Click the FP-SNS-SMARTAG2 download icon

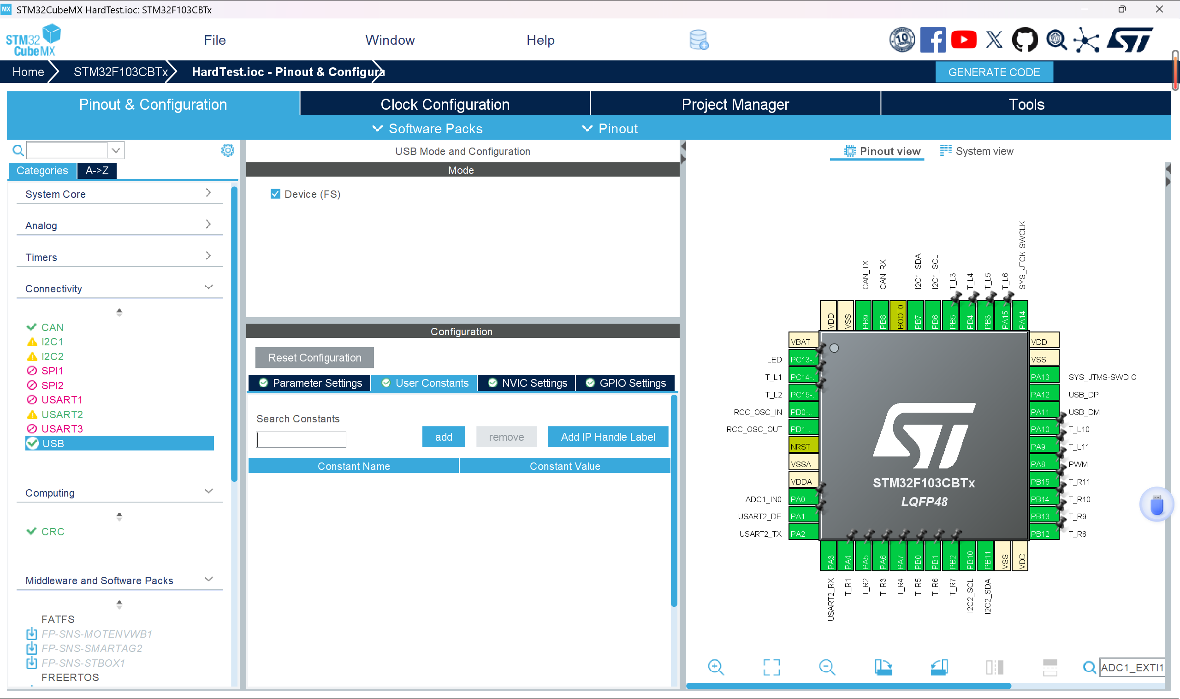tap(31, 648)
